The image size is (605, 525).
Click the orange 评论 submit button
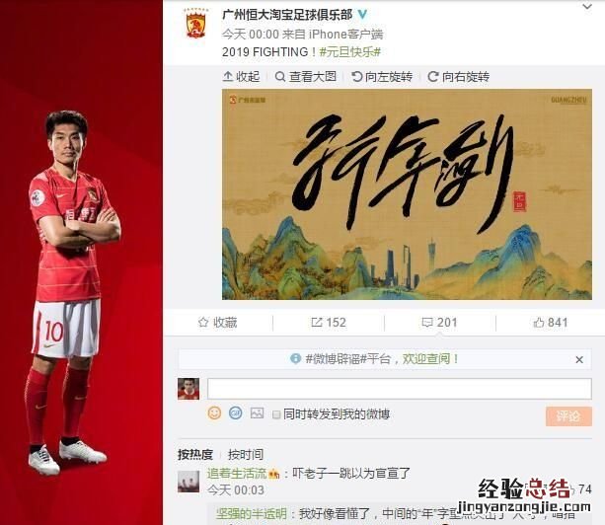568,416
